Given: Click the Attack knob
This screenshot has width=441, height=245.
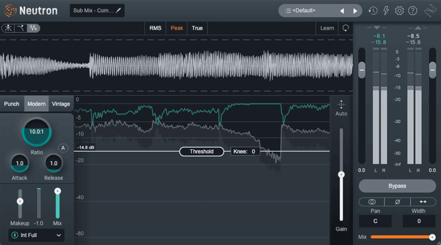Looking at the screenshot, I should point(20,163).
